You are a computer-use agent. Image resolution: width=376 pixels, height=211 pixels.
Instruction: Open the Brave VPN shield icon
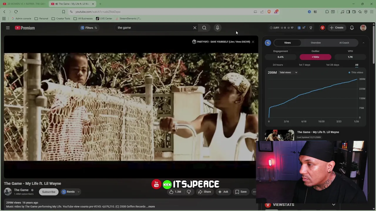[366, 12]
